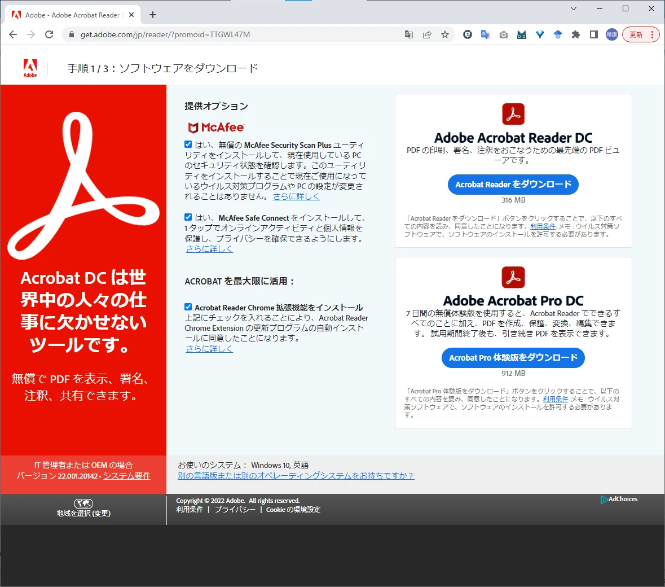Open Chrome three-dot menu
Viewport: 665px width, 587px height.
pos(652,34)
